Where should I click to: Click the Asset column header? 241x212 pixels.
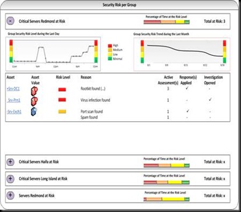(x=11, y=77)
